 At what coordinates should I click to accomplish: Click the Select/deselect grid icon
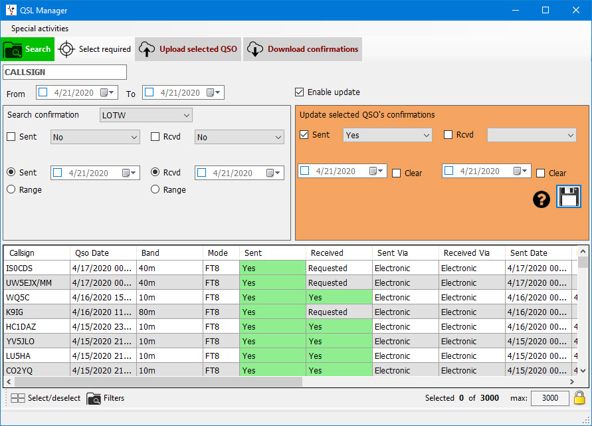tap(17, 398)
